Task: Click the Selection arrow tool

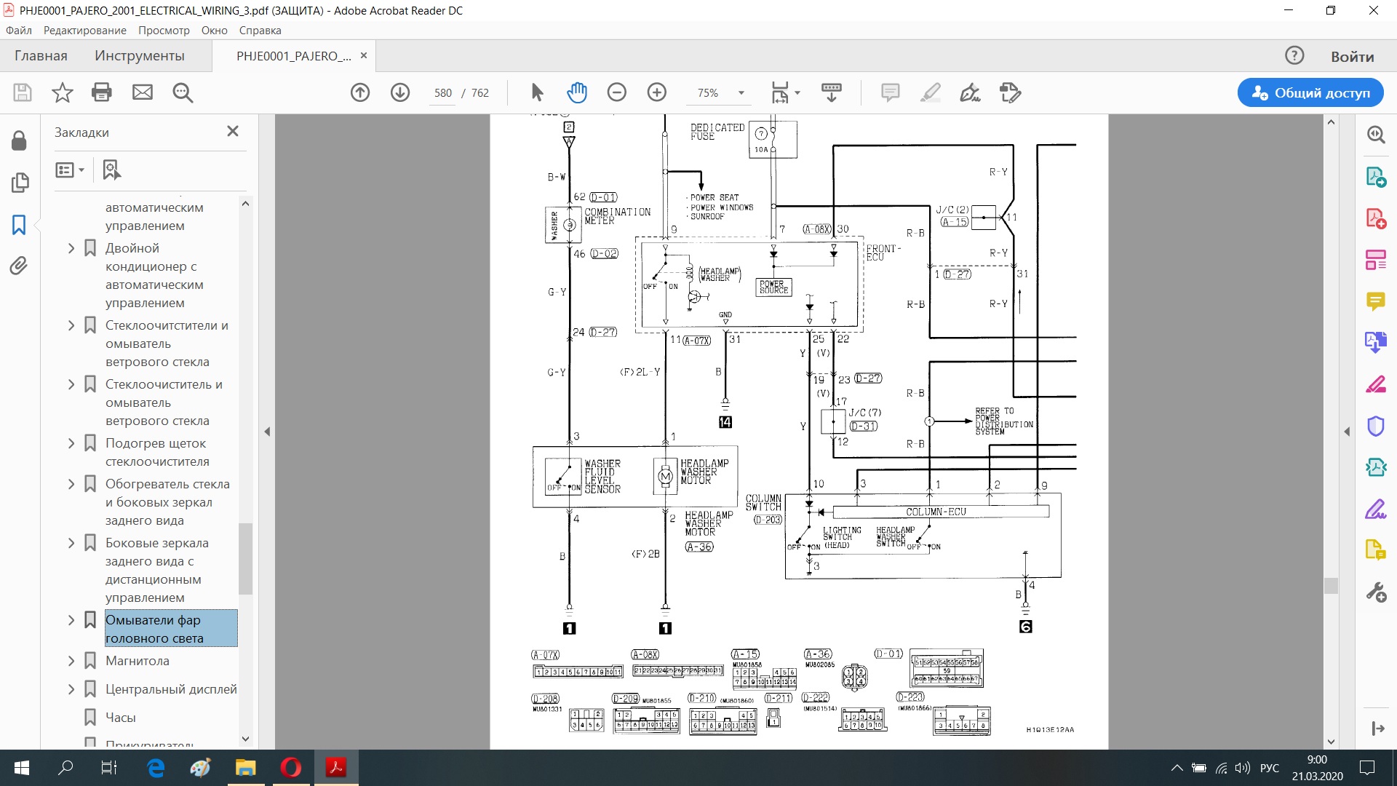Action: pyautogui.click(x=537, y=92)
